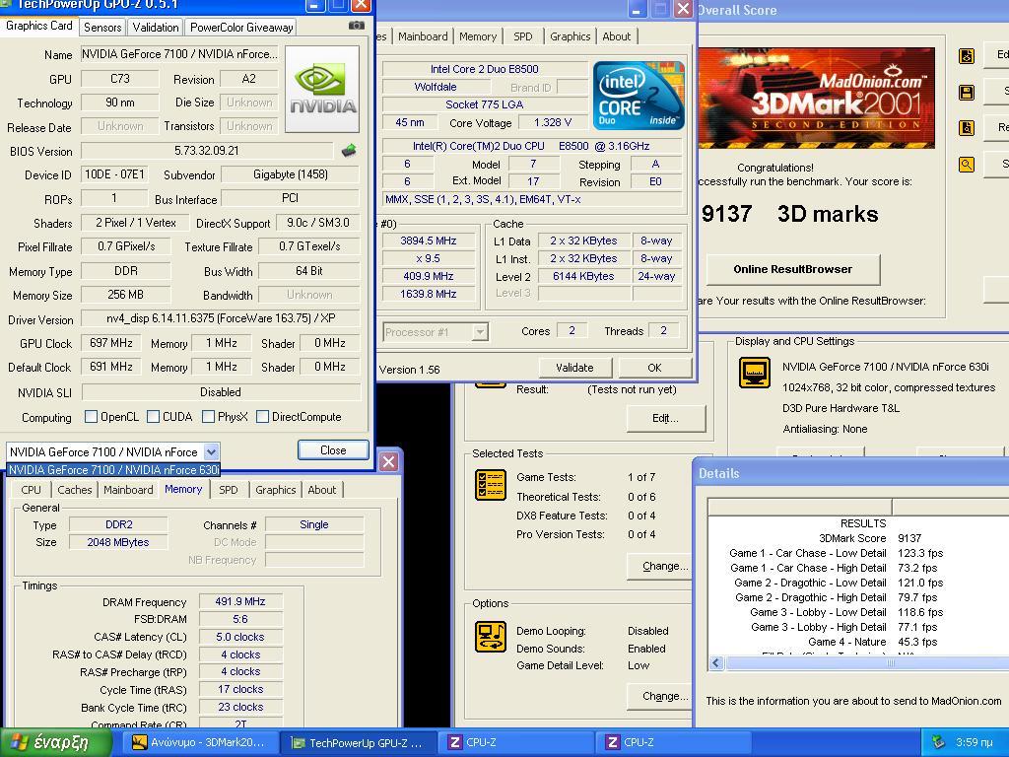Toggle the DirectCompute checkbox
This screenshot has width=1009, height=757.
(x=262, y=417)
